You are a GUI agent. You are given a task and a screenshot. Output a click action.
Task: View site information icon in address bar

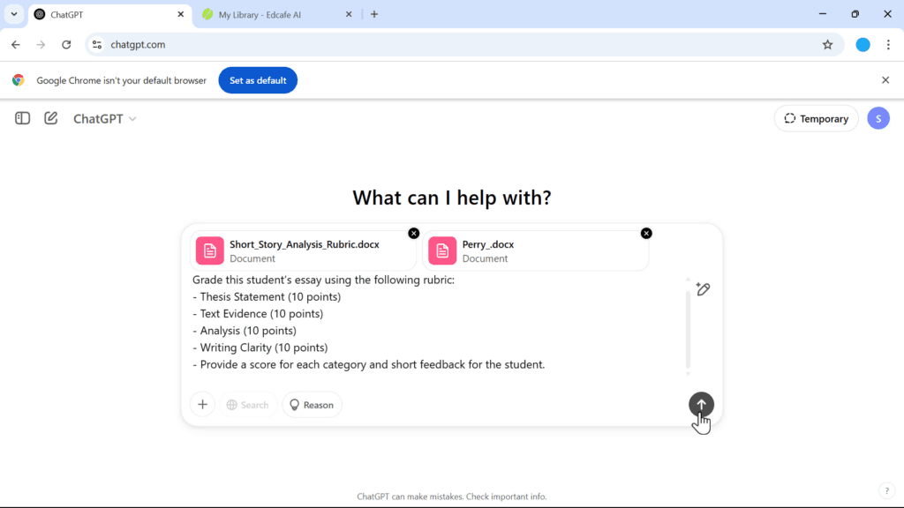(x=97, y=44)
